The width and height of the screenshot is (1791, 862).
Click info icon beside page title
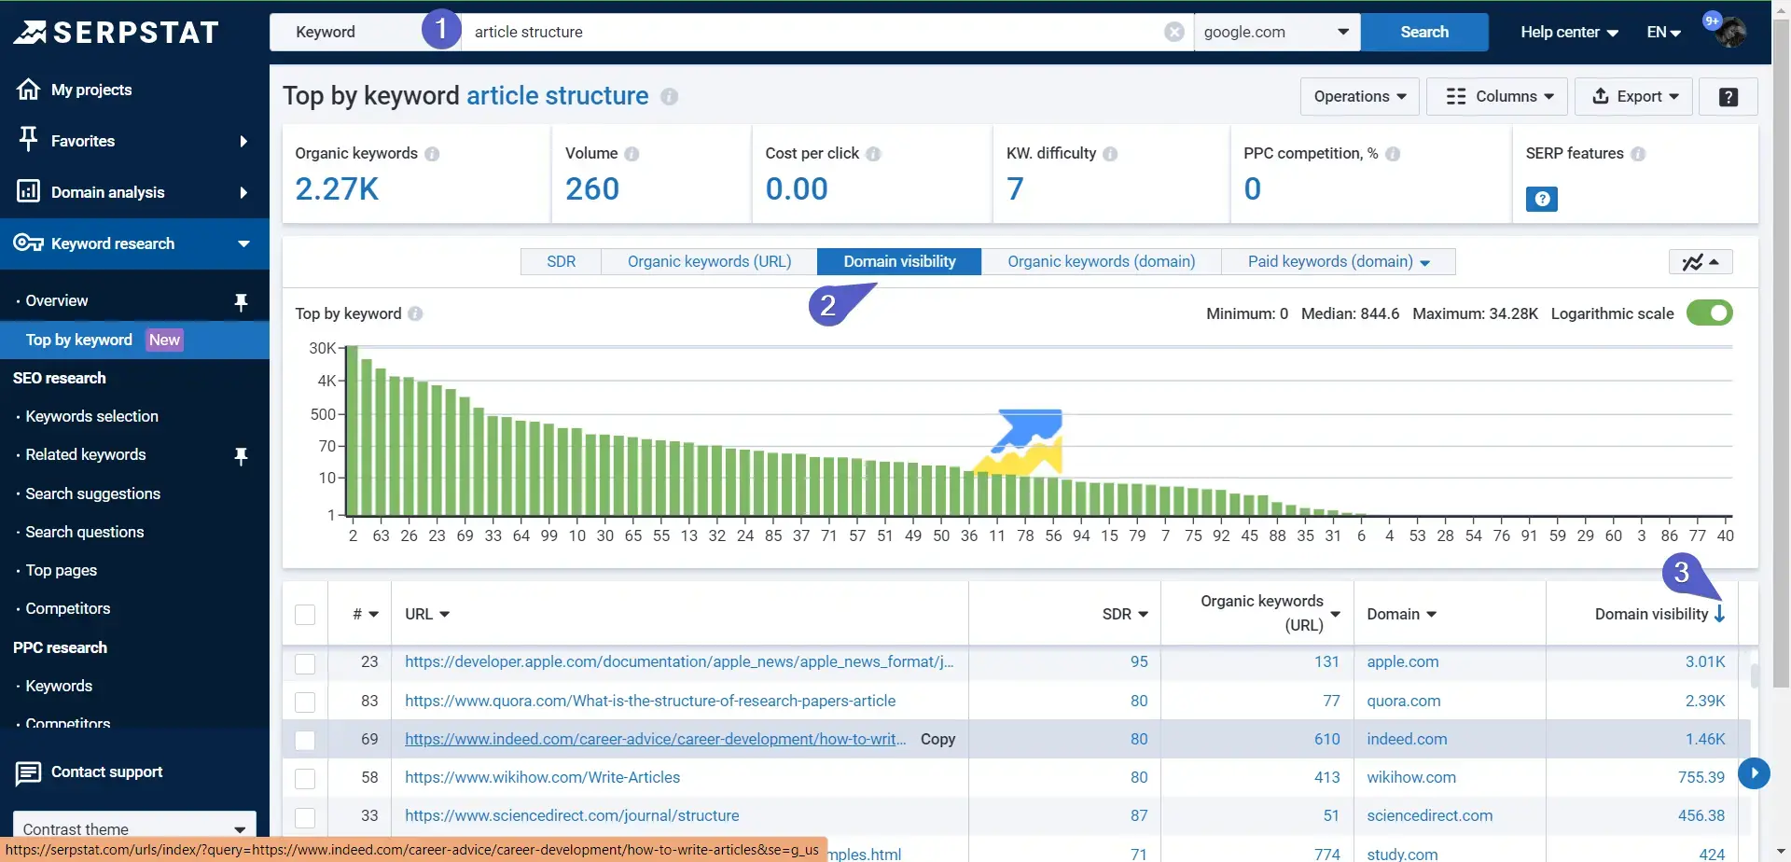[x=669, y=96]
